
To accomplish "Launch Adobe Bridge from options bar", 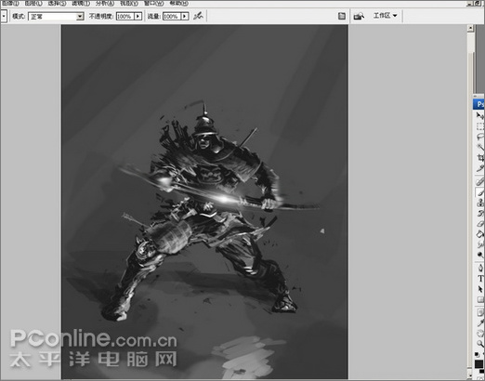I will click(x=360, y=16).
